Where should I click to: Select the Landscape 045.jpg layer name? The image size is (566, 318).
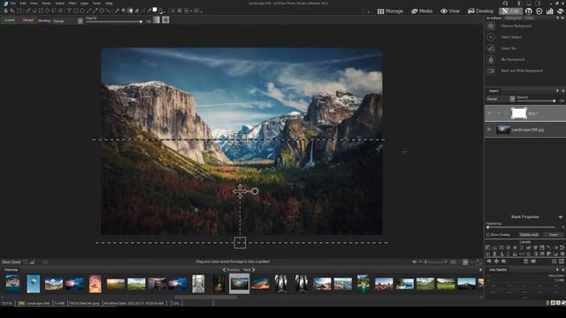527,130
